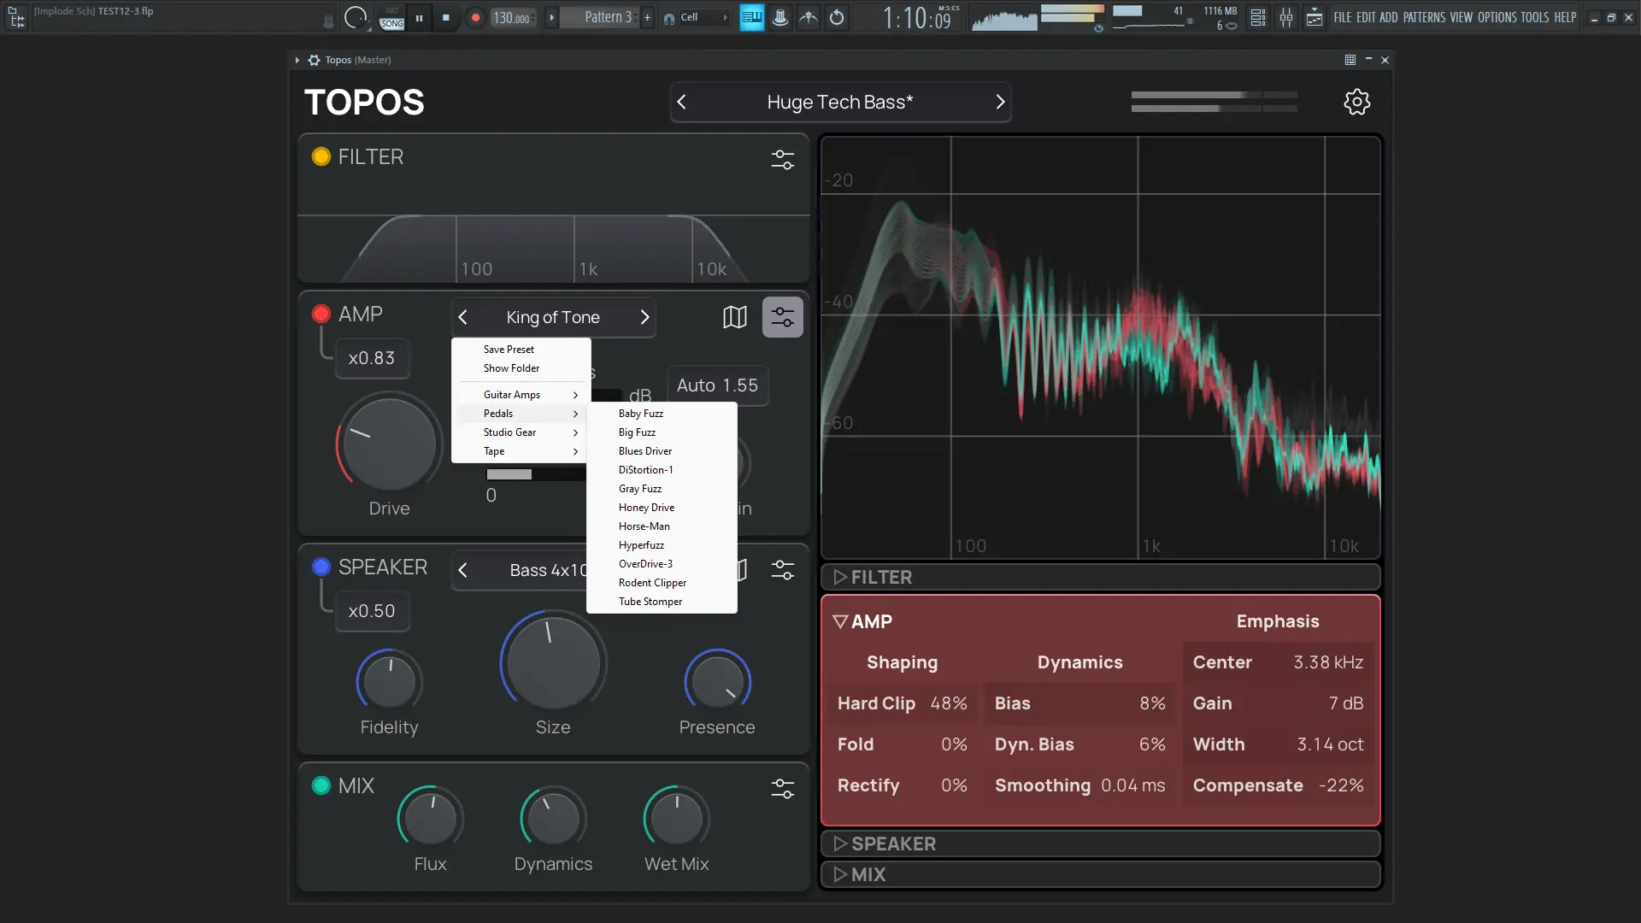Choose Save Preset from the menu
Viewport: 1641px width, 923px height.
click(509, 350)
